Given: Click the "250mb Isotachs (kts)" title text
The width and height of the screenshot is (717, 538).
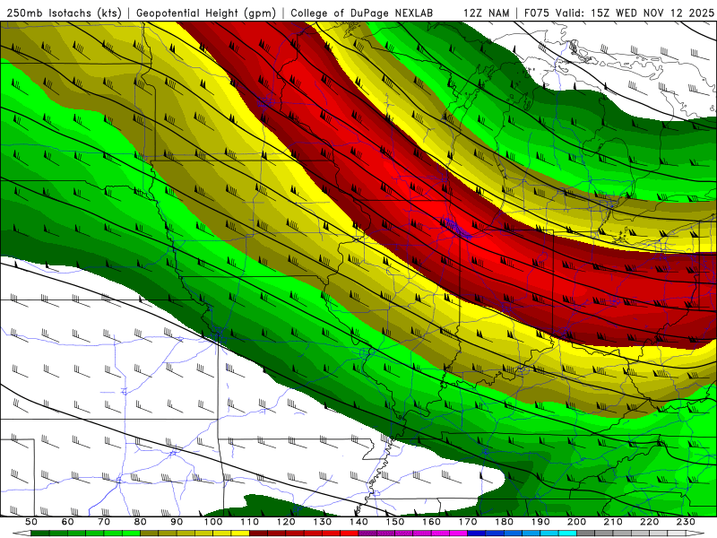Looking at the screenshot, I should click(x=65, y=13).
